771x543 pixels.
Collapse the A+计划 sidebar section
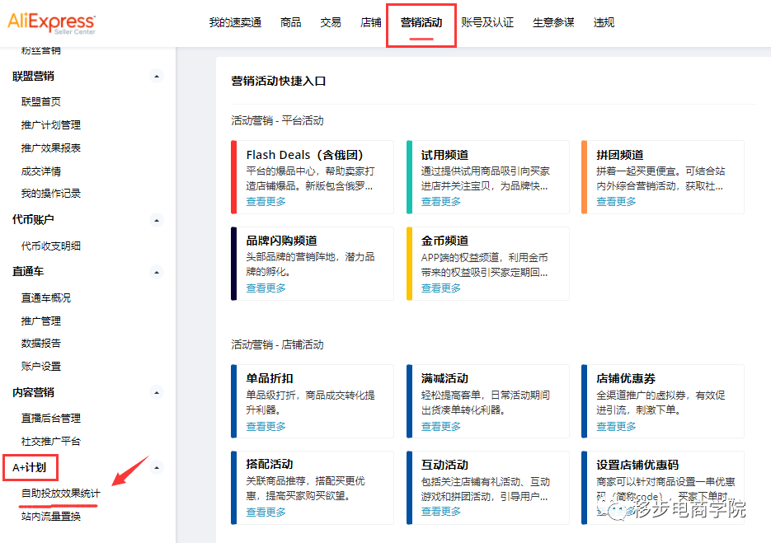[x=156, y=467]
